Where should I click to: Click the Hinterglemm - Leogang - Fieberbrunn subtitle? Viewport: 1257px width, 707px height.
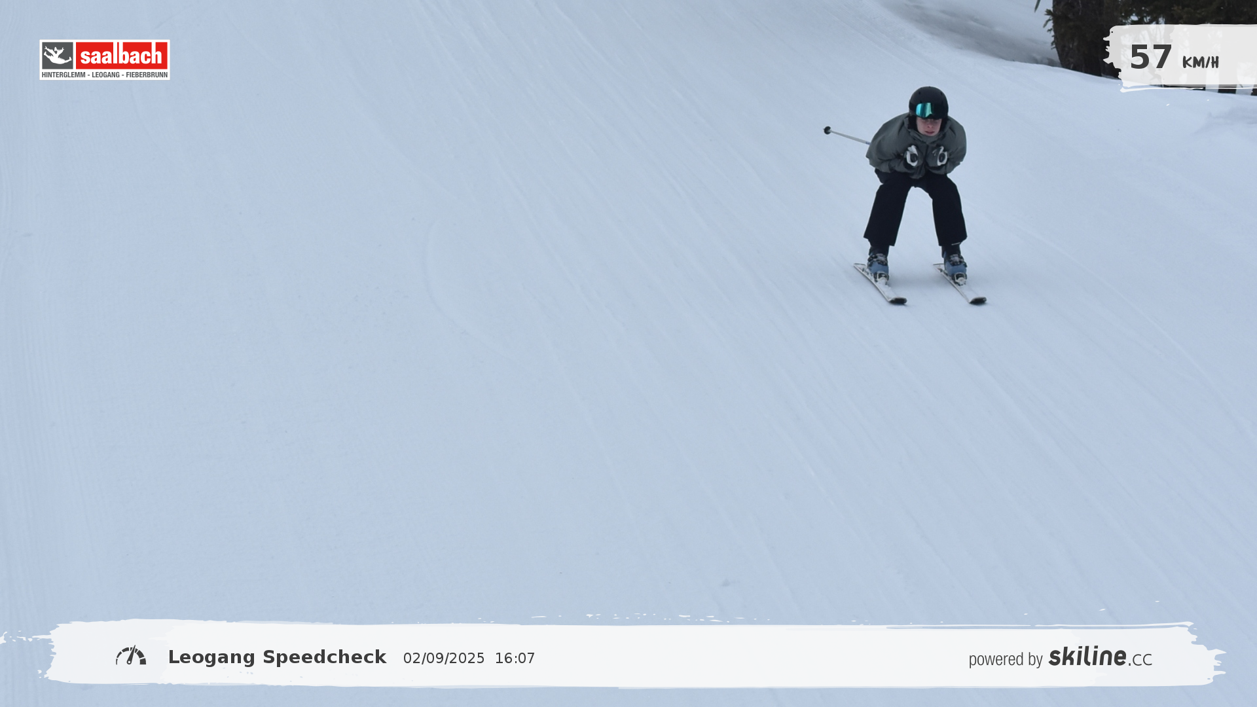[105, 75]
